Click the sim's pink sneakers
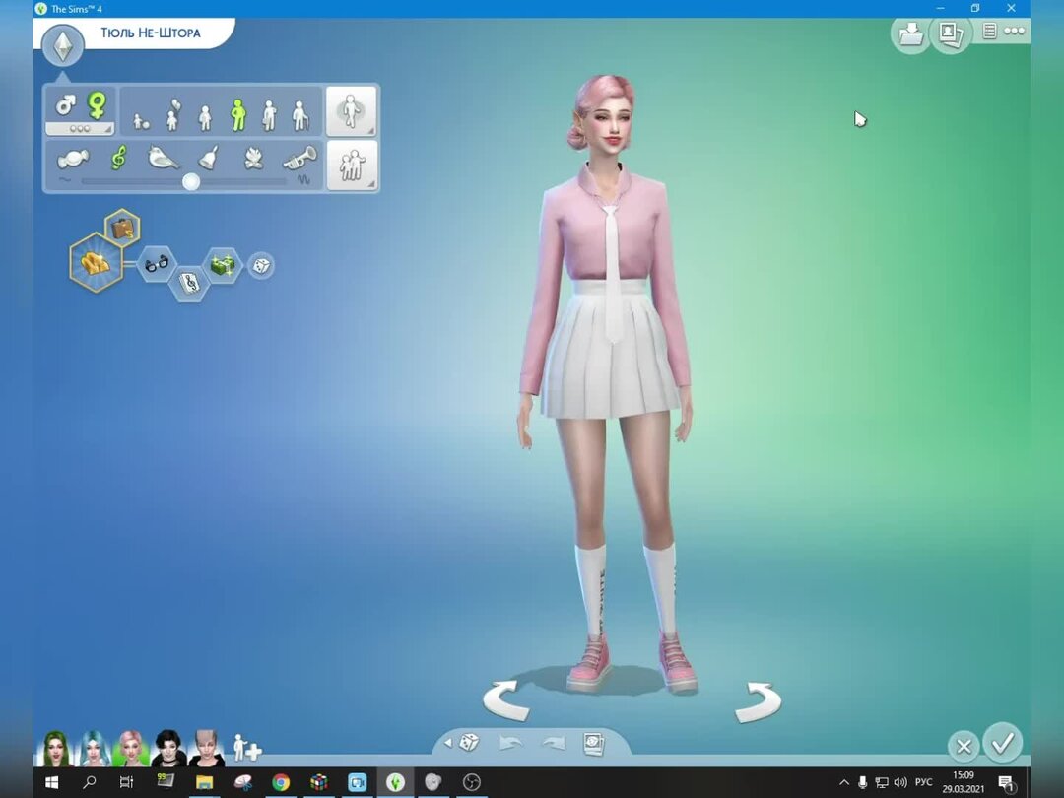1064x798 pixels. click(x=632, y=663)
